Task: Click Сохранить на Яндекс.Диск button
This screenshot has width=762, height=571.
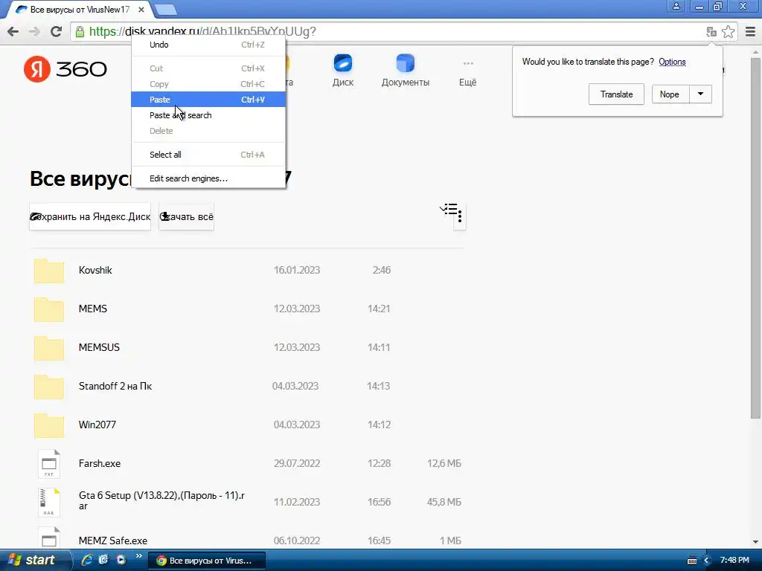Action: tap(90, 216)
